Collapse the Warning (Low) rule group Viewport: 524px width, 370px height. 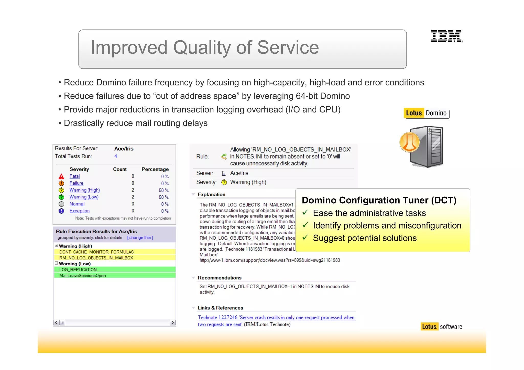click(56, 263)
